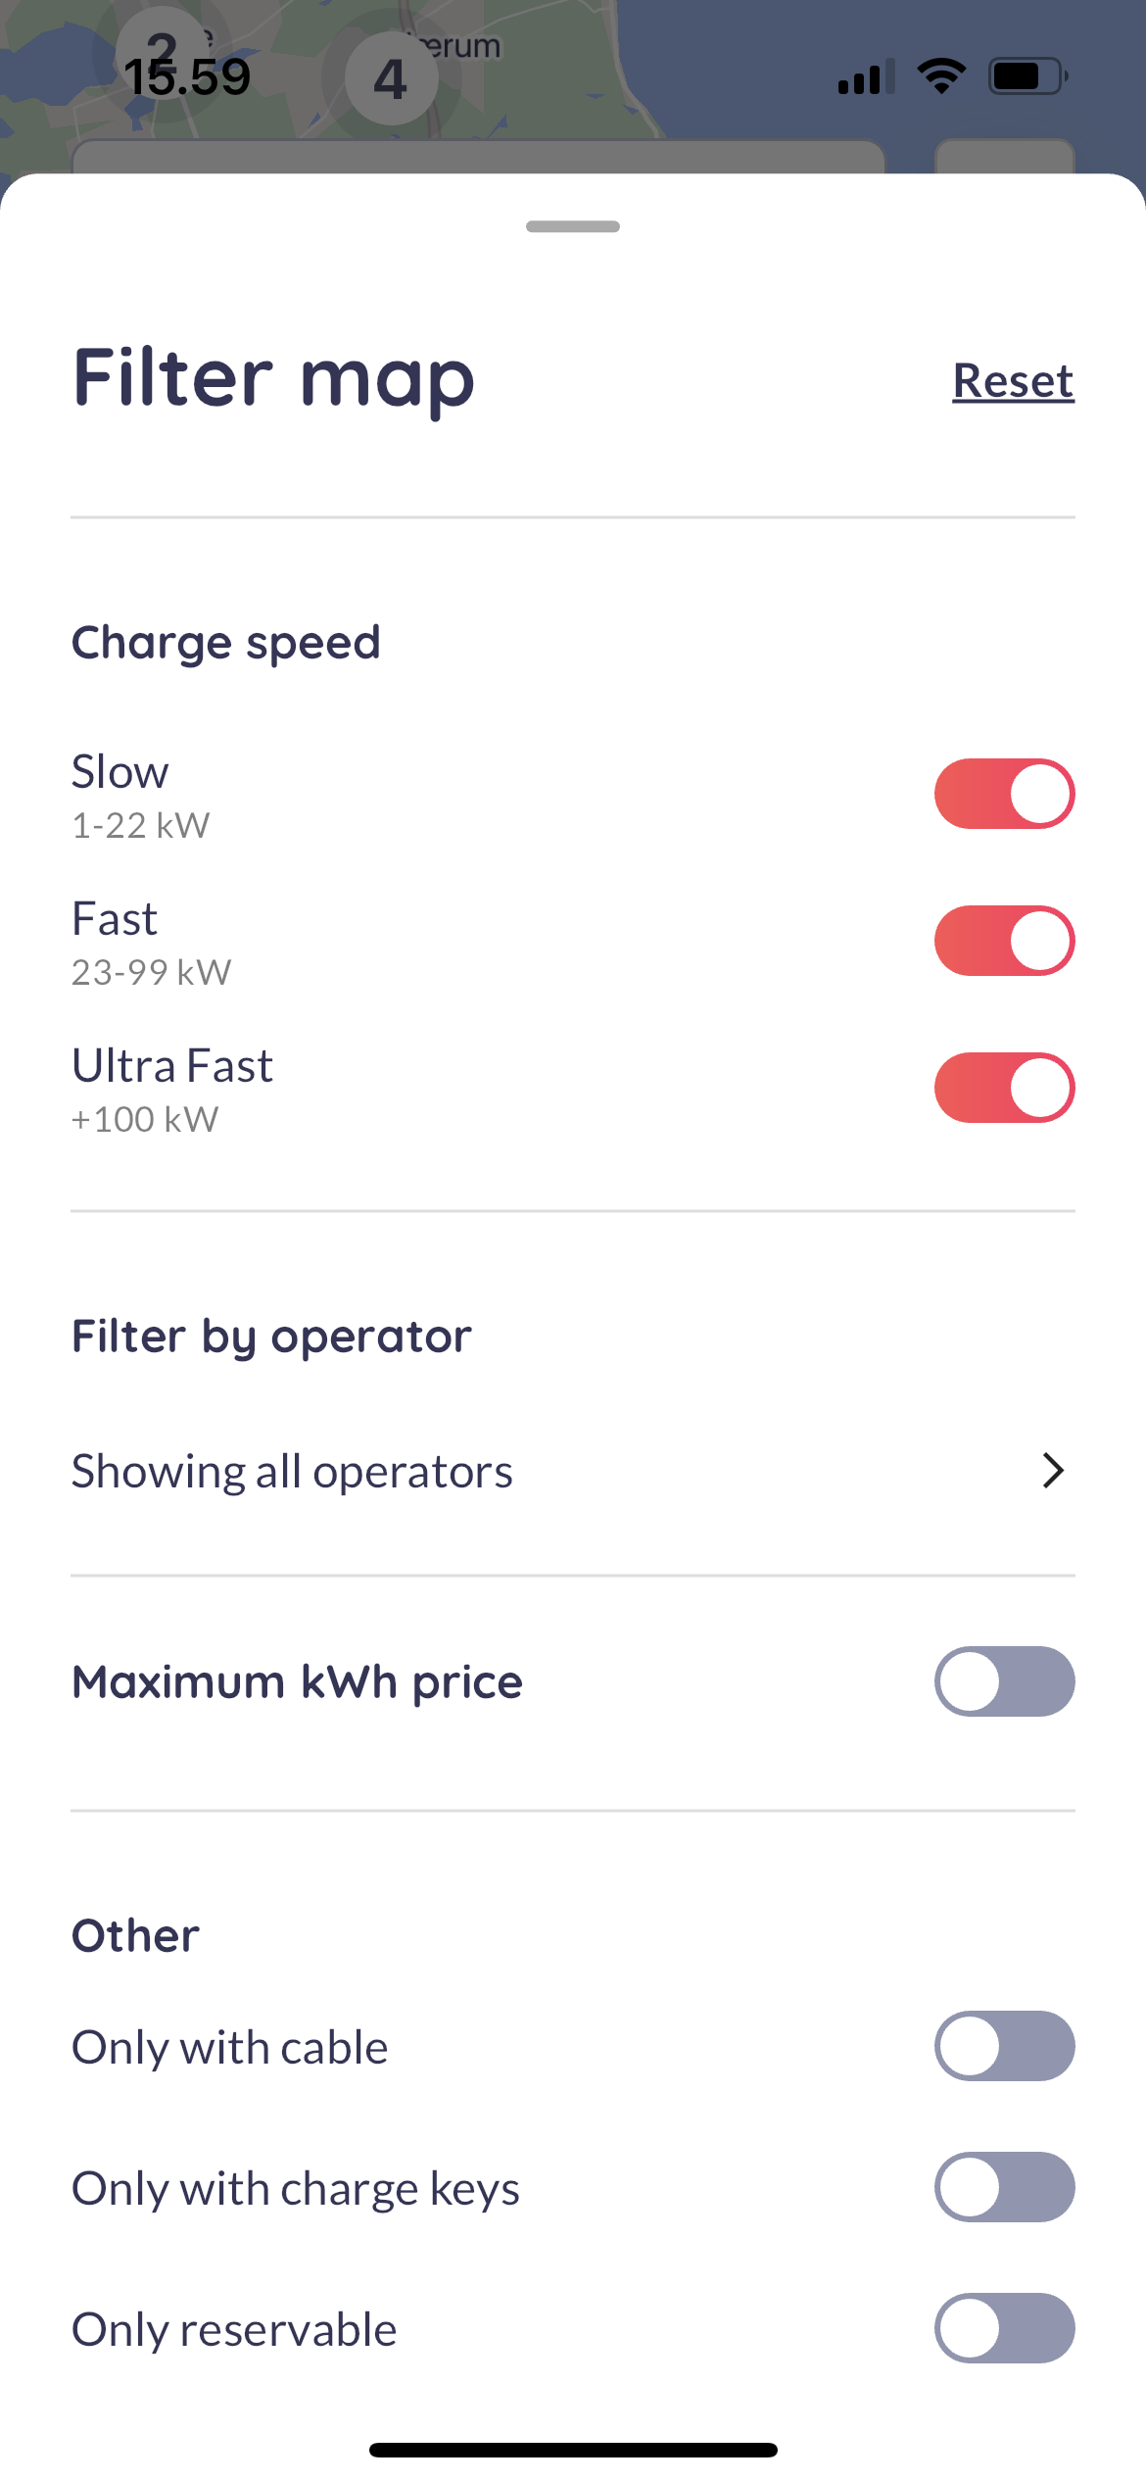The height and width of the screenshot is (2481, 1146).
Task: Tap the map cluster marker labeled 4
Action: point(391,78)
